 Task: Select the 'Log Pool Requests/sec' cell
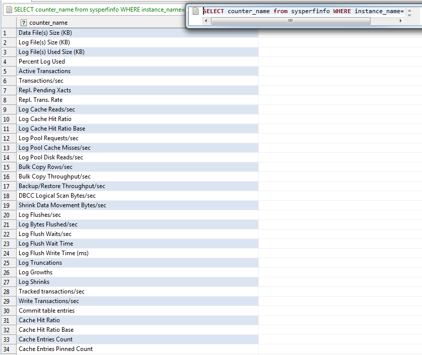pyautogui.click(x=137, y=138)
